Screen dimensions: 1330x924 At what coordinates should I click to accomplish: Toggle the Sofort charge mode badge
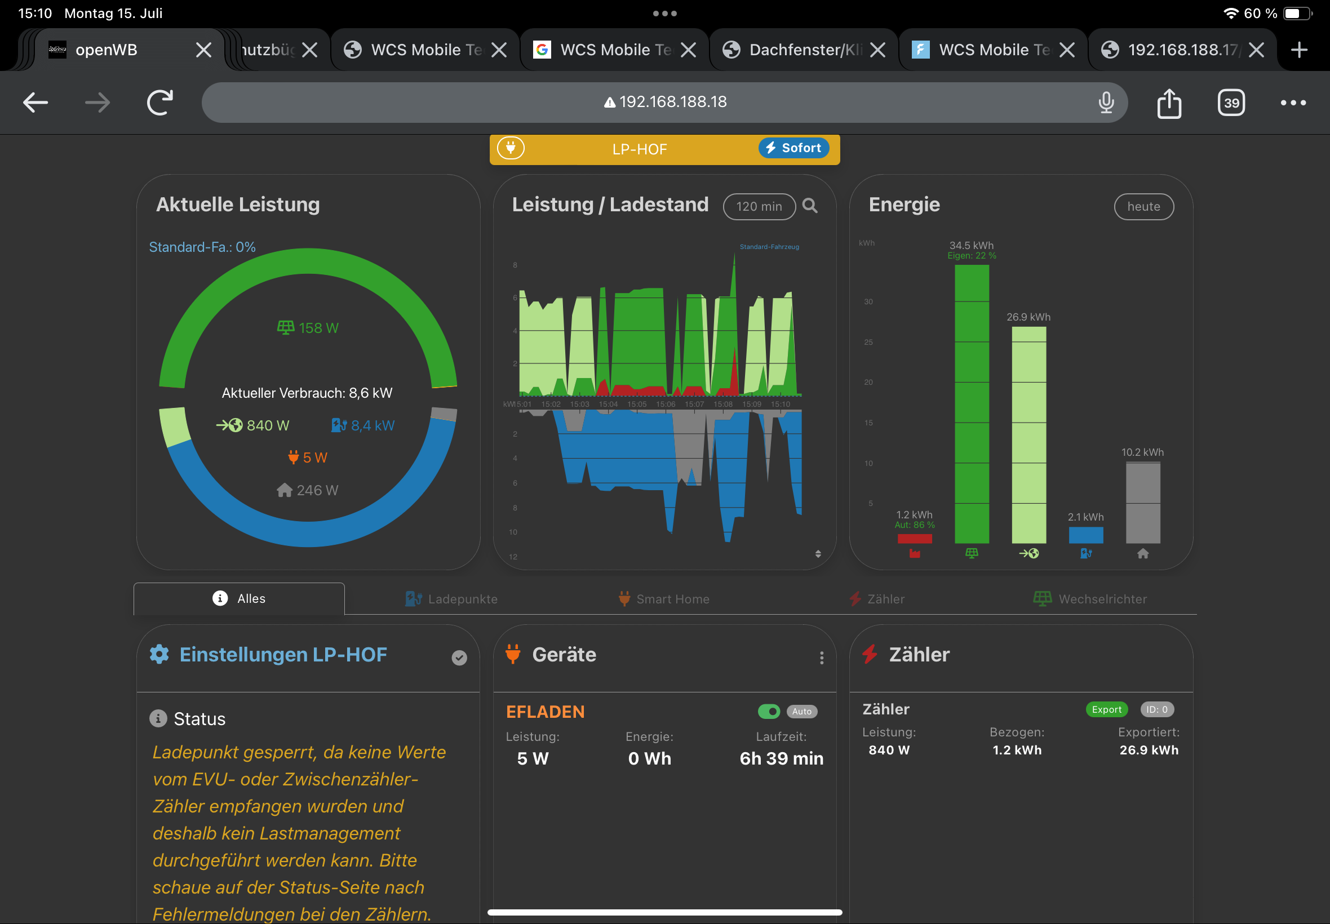(794, 148)
